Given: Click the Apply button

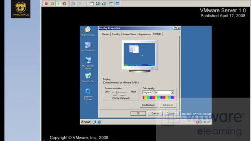Looking at the screenshot, I should point(172,114).
